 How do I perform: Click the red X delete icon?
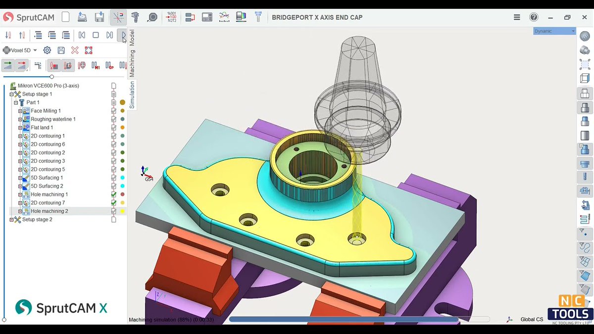(75, 50)
